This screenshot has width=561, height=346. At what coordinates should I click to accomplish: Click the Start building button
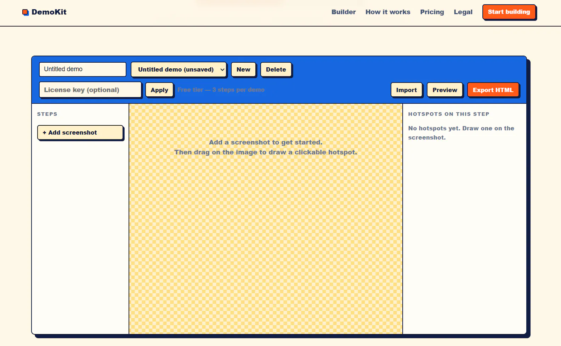click(509, 12)
